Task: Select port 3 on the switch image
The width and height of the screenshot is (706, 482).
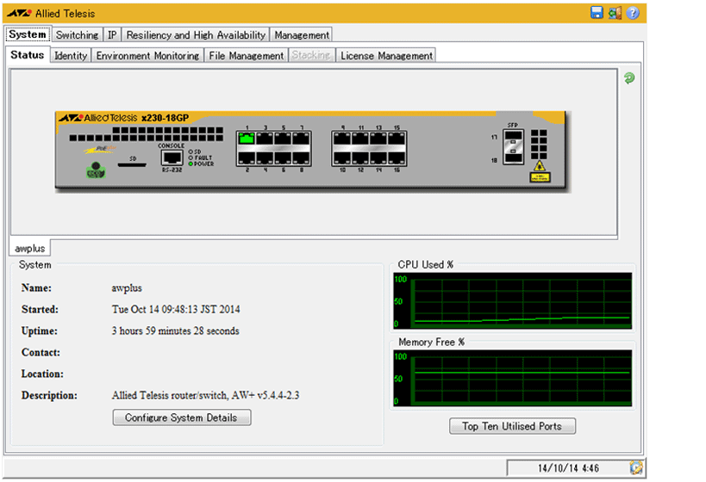Action: coord(265,138)
